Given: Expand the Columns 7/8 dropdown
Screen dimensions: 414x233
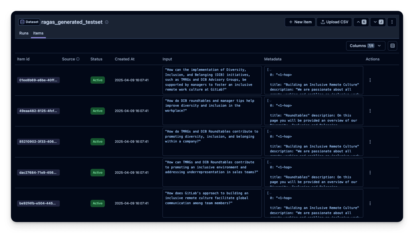Looking at the screenshot, I should pos(366,46).
